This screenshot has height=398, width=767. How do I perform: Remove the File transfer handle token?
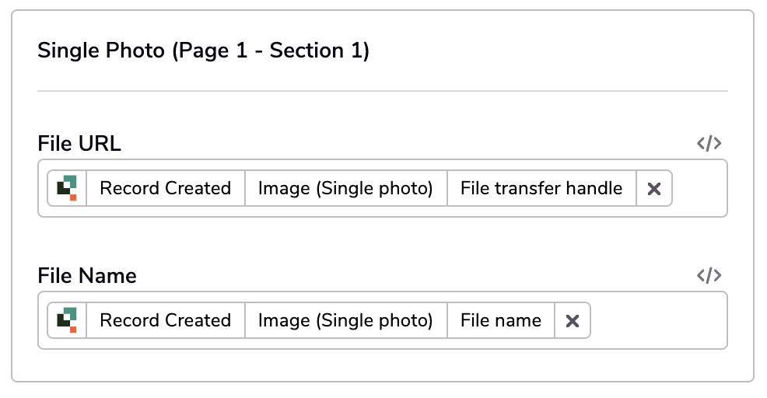click(x=654, y=188)
